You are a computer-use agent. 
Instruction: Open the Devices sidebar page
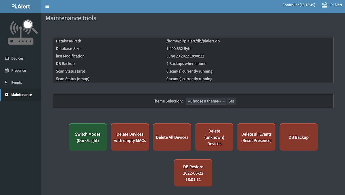click(x=17, y=58)
